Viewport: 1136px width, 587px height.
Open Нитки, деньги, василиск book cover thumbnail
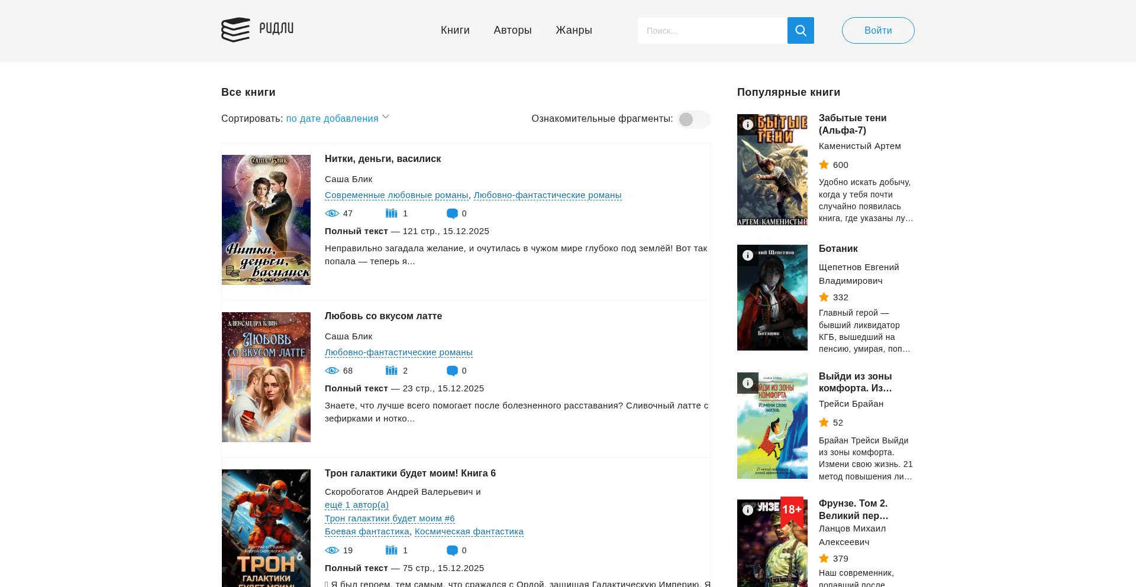tap(266, 220)
